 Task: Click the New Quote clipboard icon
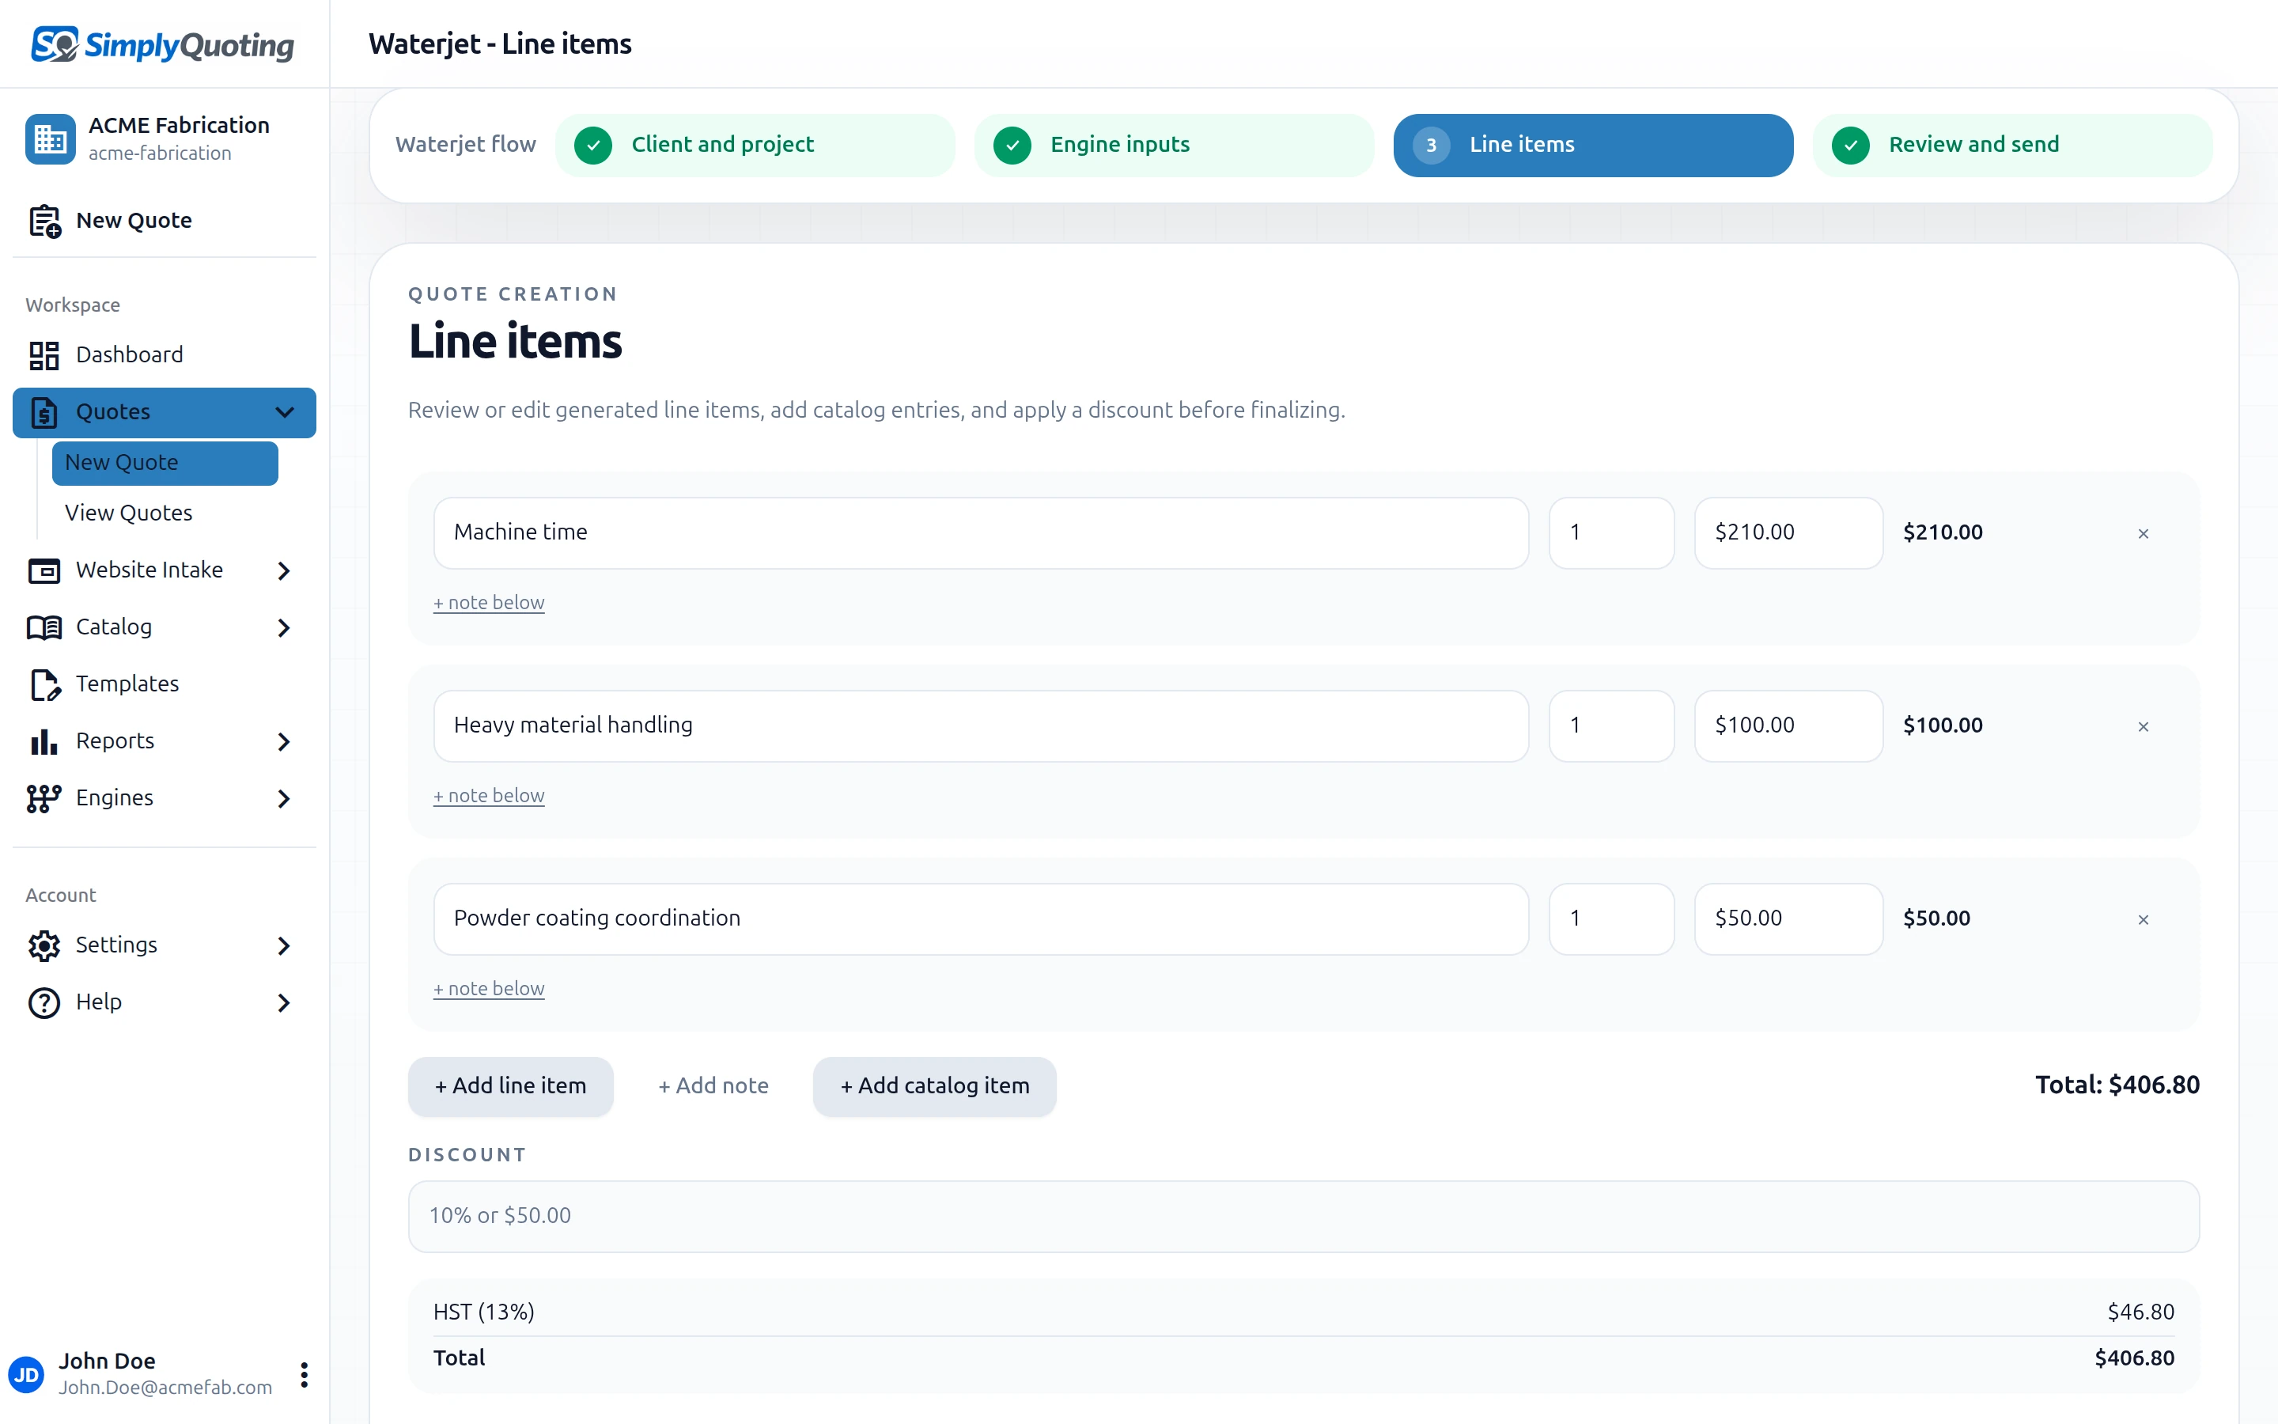pyautogui.click(x=44, y=221)
